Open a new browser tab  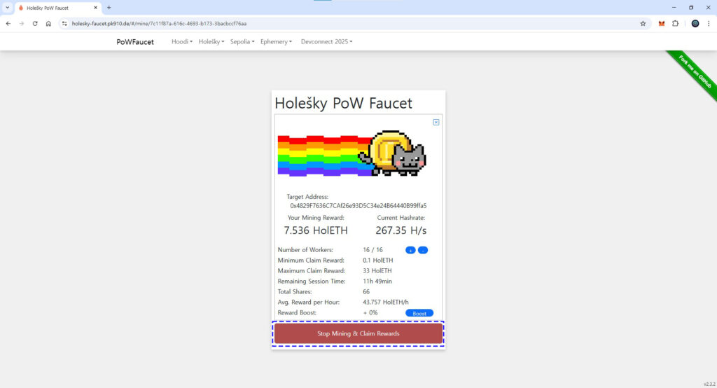(109, 8)
